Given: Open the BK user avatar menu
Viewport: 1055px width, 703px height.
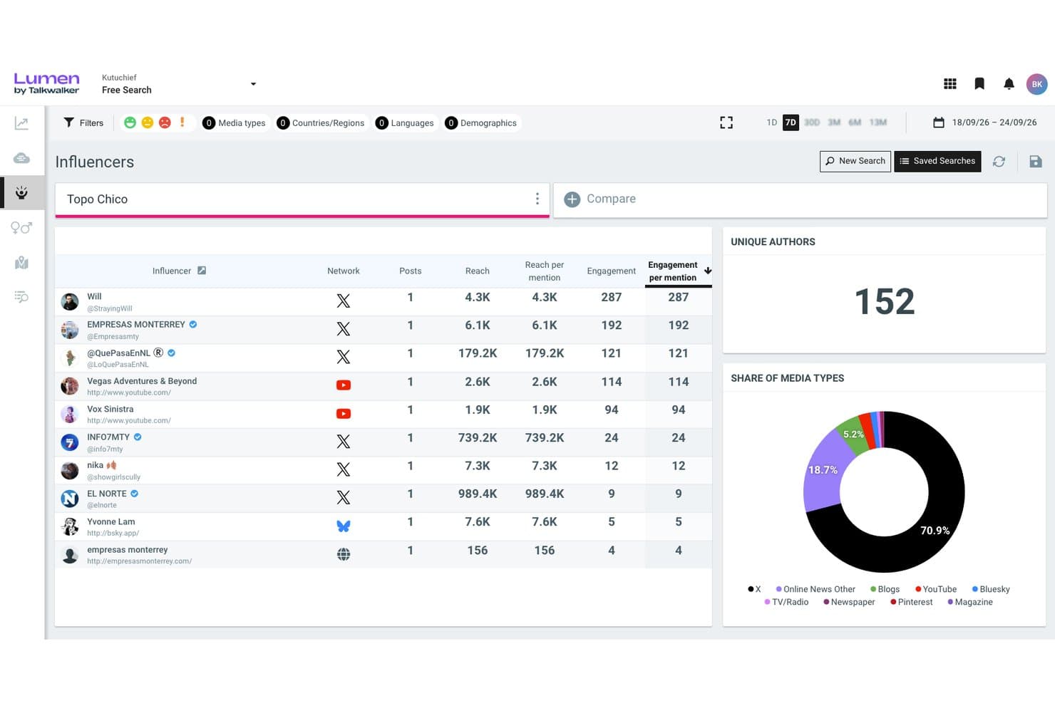Looking at the screenshot, I should [x=1036, y=84].
